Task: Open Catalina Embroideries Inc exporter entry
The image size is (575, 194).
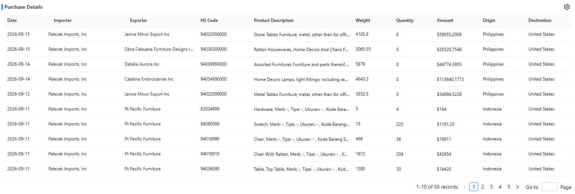Action: pyautogui.click(x=149, y=79)
